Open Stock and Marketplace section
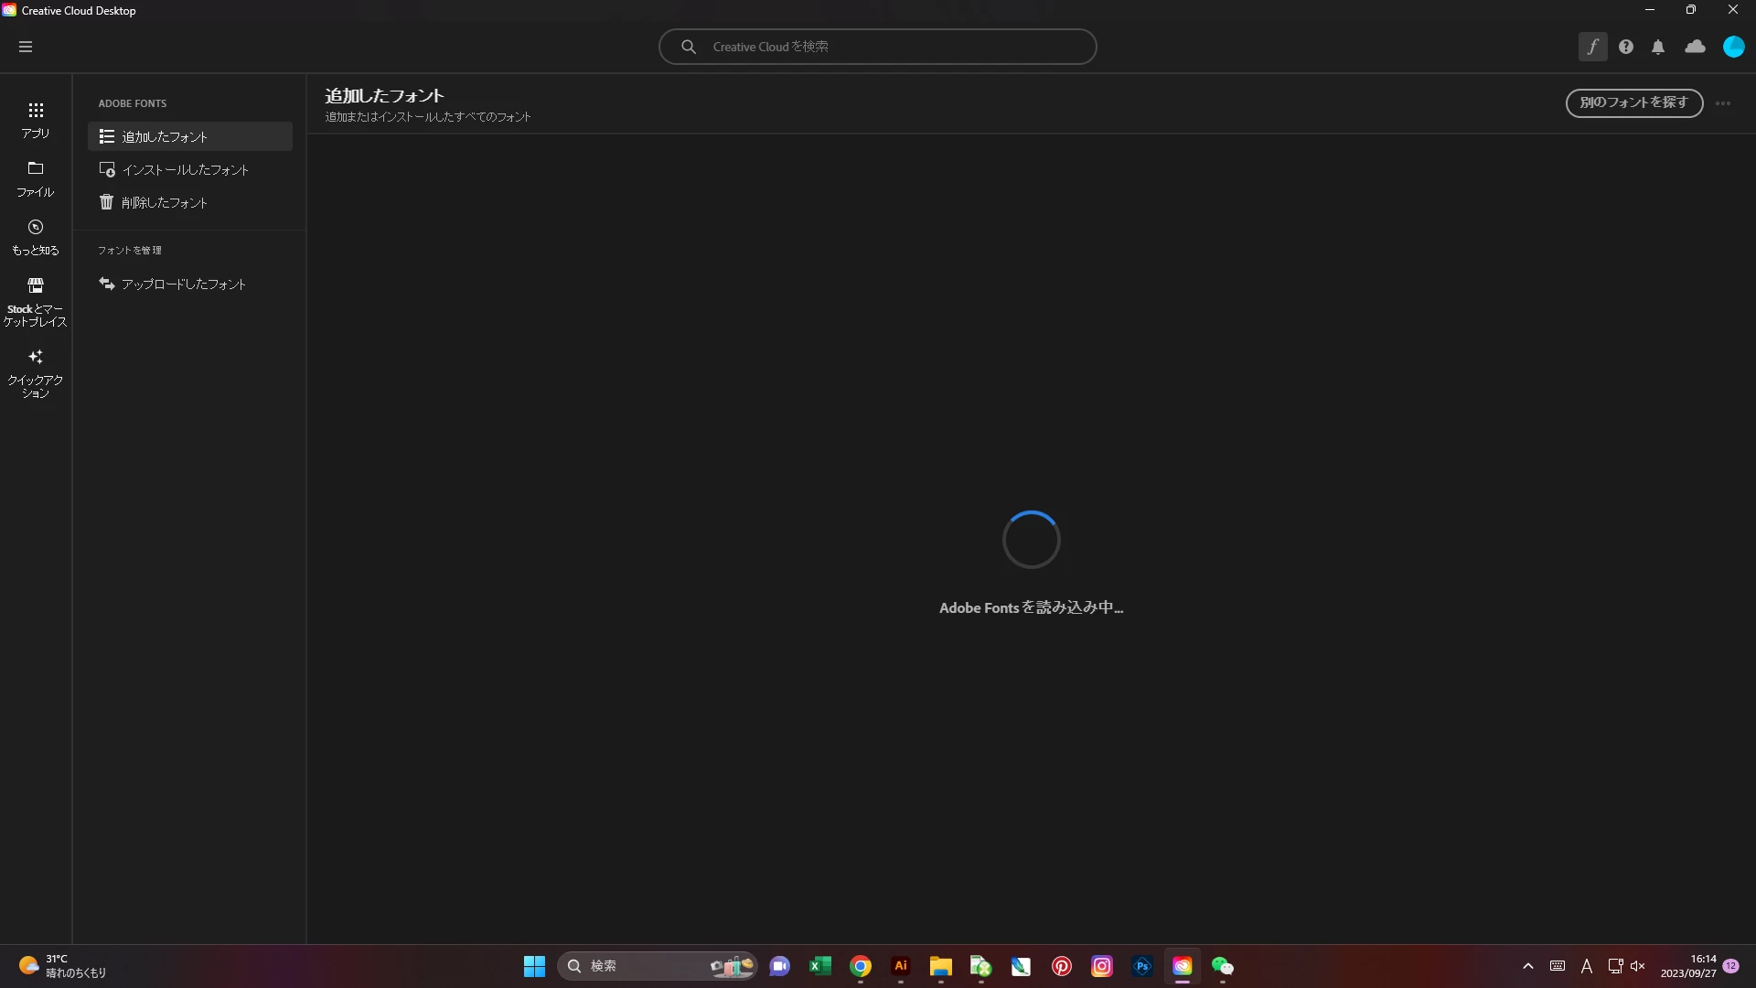The width and height of the screenshot is (1756, 988). pyautogui.click(x=36, y=302)
